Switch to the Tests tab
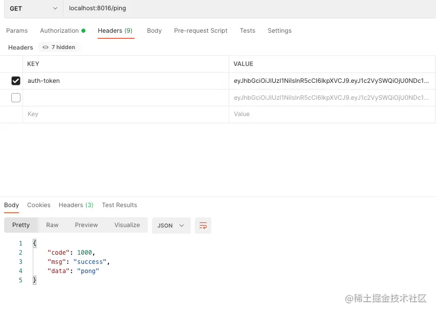 click(248, 31)
